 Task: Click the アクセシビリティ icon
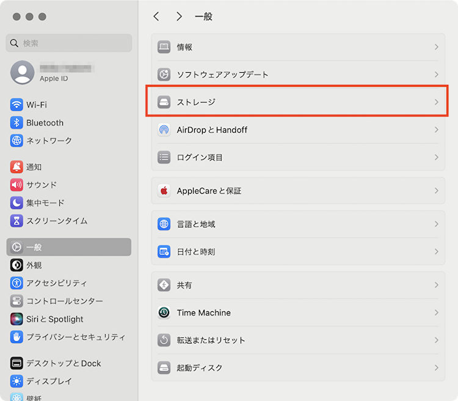point(16,283)
